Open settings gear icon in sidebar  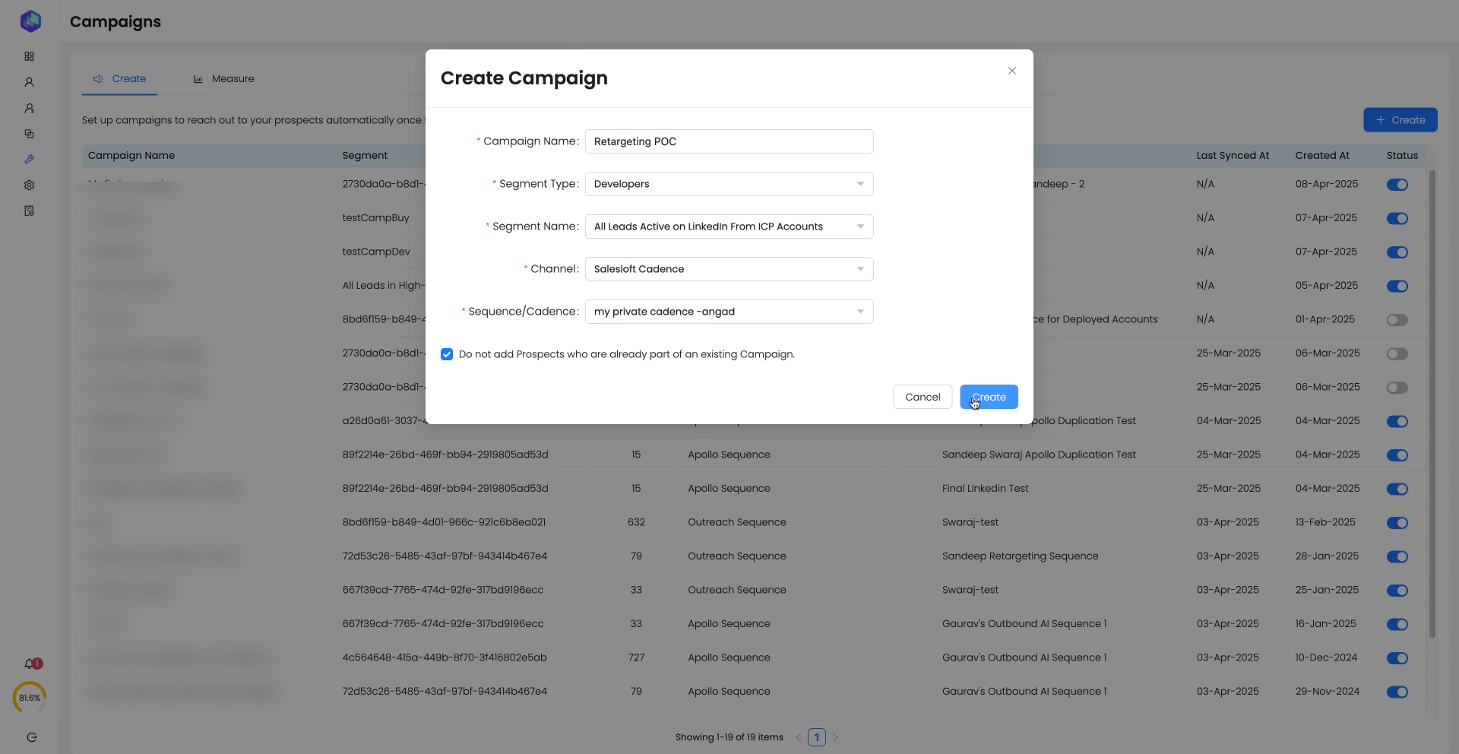[29, 185]
